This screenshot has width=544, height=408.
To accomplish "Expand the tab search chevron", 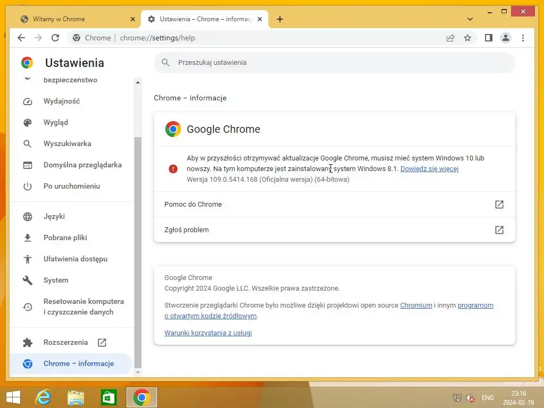I will tap(470, 19).
